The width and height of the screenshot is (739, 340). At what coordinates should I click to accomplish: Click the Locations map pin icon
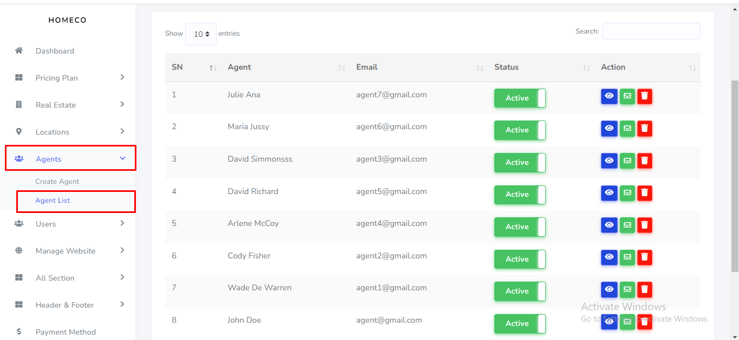[19, 132]
